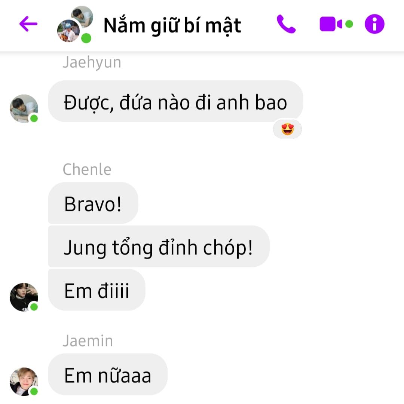Screen dimensions: 404x404
Task: Tap the group name Nắm giữ bí mật
Action: pos(172,25)
